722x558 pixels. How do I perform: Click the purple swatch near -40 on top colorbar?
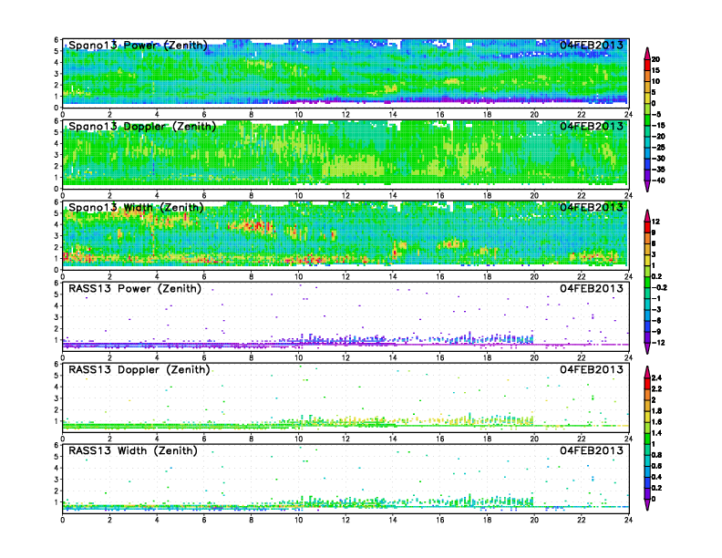pos(647,175)
